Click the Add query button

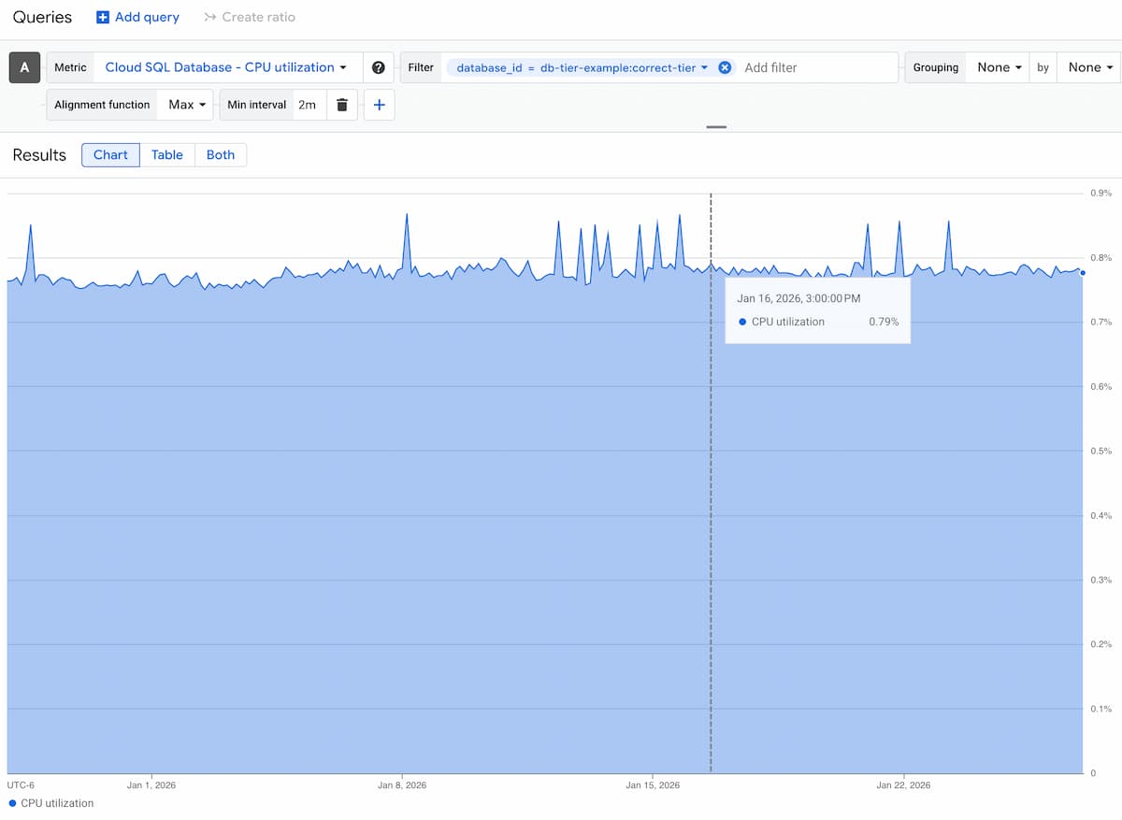click(x=137, y=17)
